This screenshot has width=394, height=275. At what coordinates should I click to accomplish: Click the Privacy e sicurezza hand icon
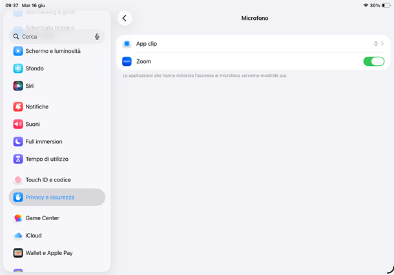(x=18, y=198)
